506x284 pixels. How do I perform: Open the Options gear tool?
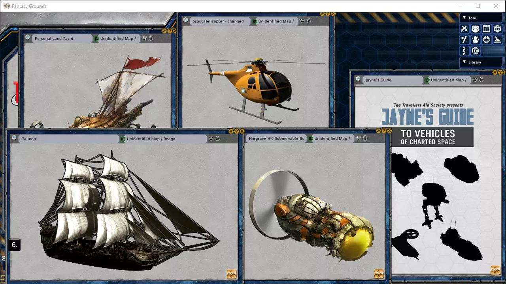pyautogui.click(x=486, y=40)
